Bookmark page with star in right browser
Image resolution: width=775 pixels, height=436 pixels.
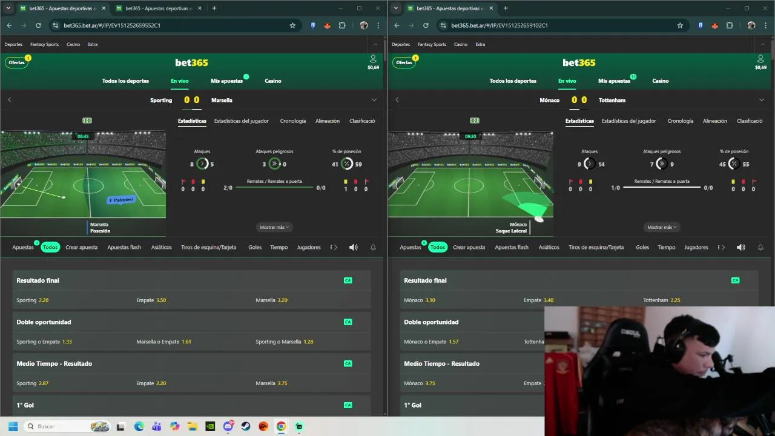click(x=680, y=25)
